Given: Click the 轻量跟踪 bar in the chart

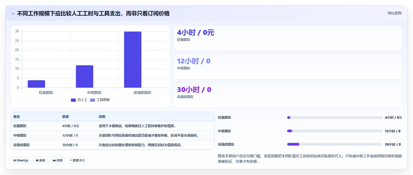Looking at the screenshot, I should tap(36, 84).
